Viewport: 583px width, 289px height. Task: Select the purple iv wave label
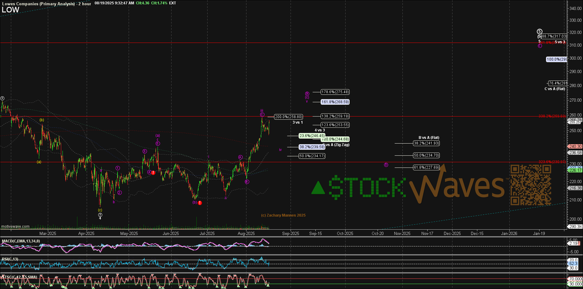pos(280,150)
